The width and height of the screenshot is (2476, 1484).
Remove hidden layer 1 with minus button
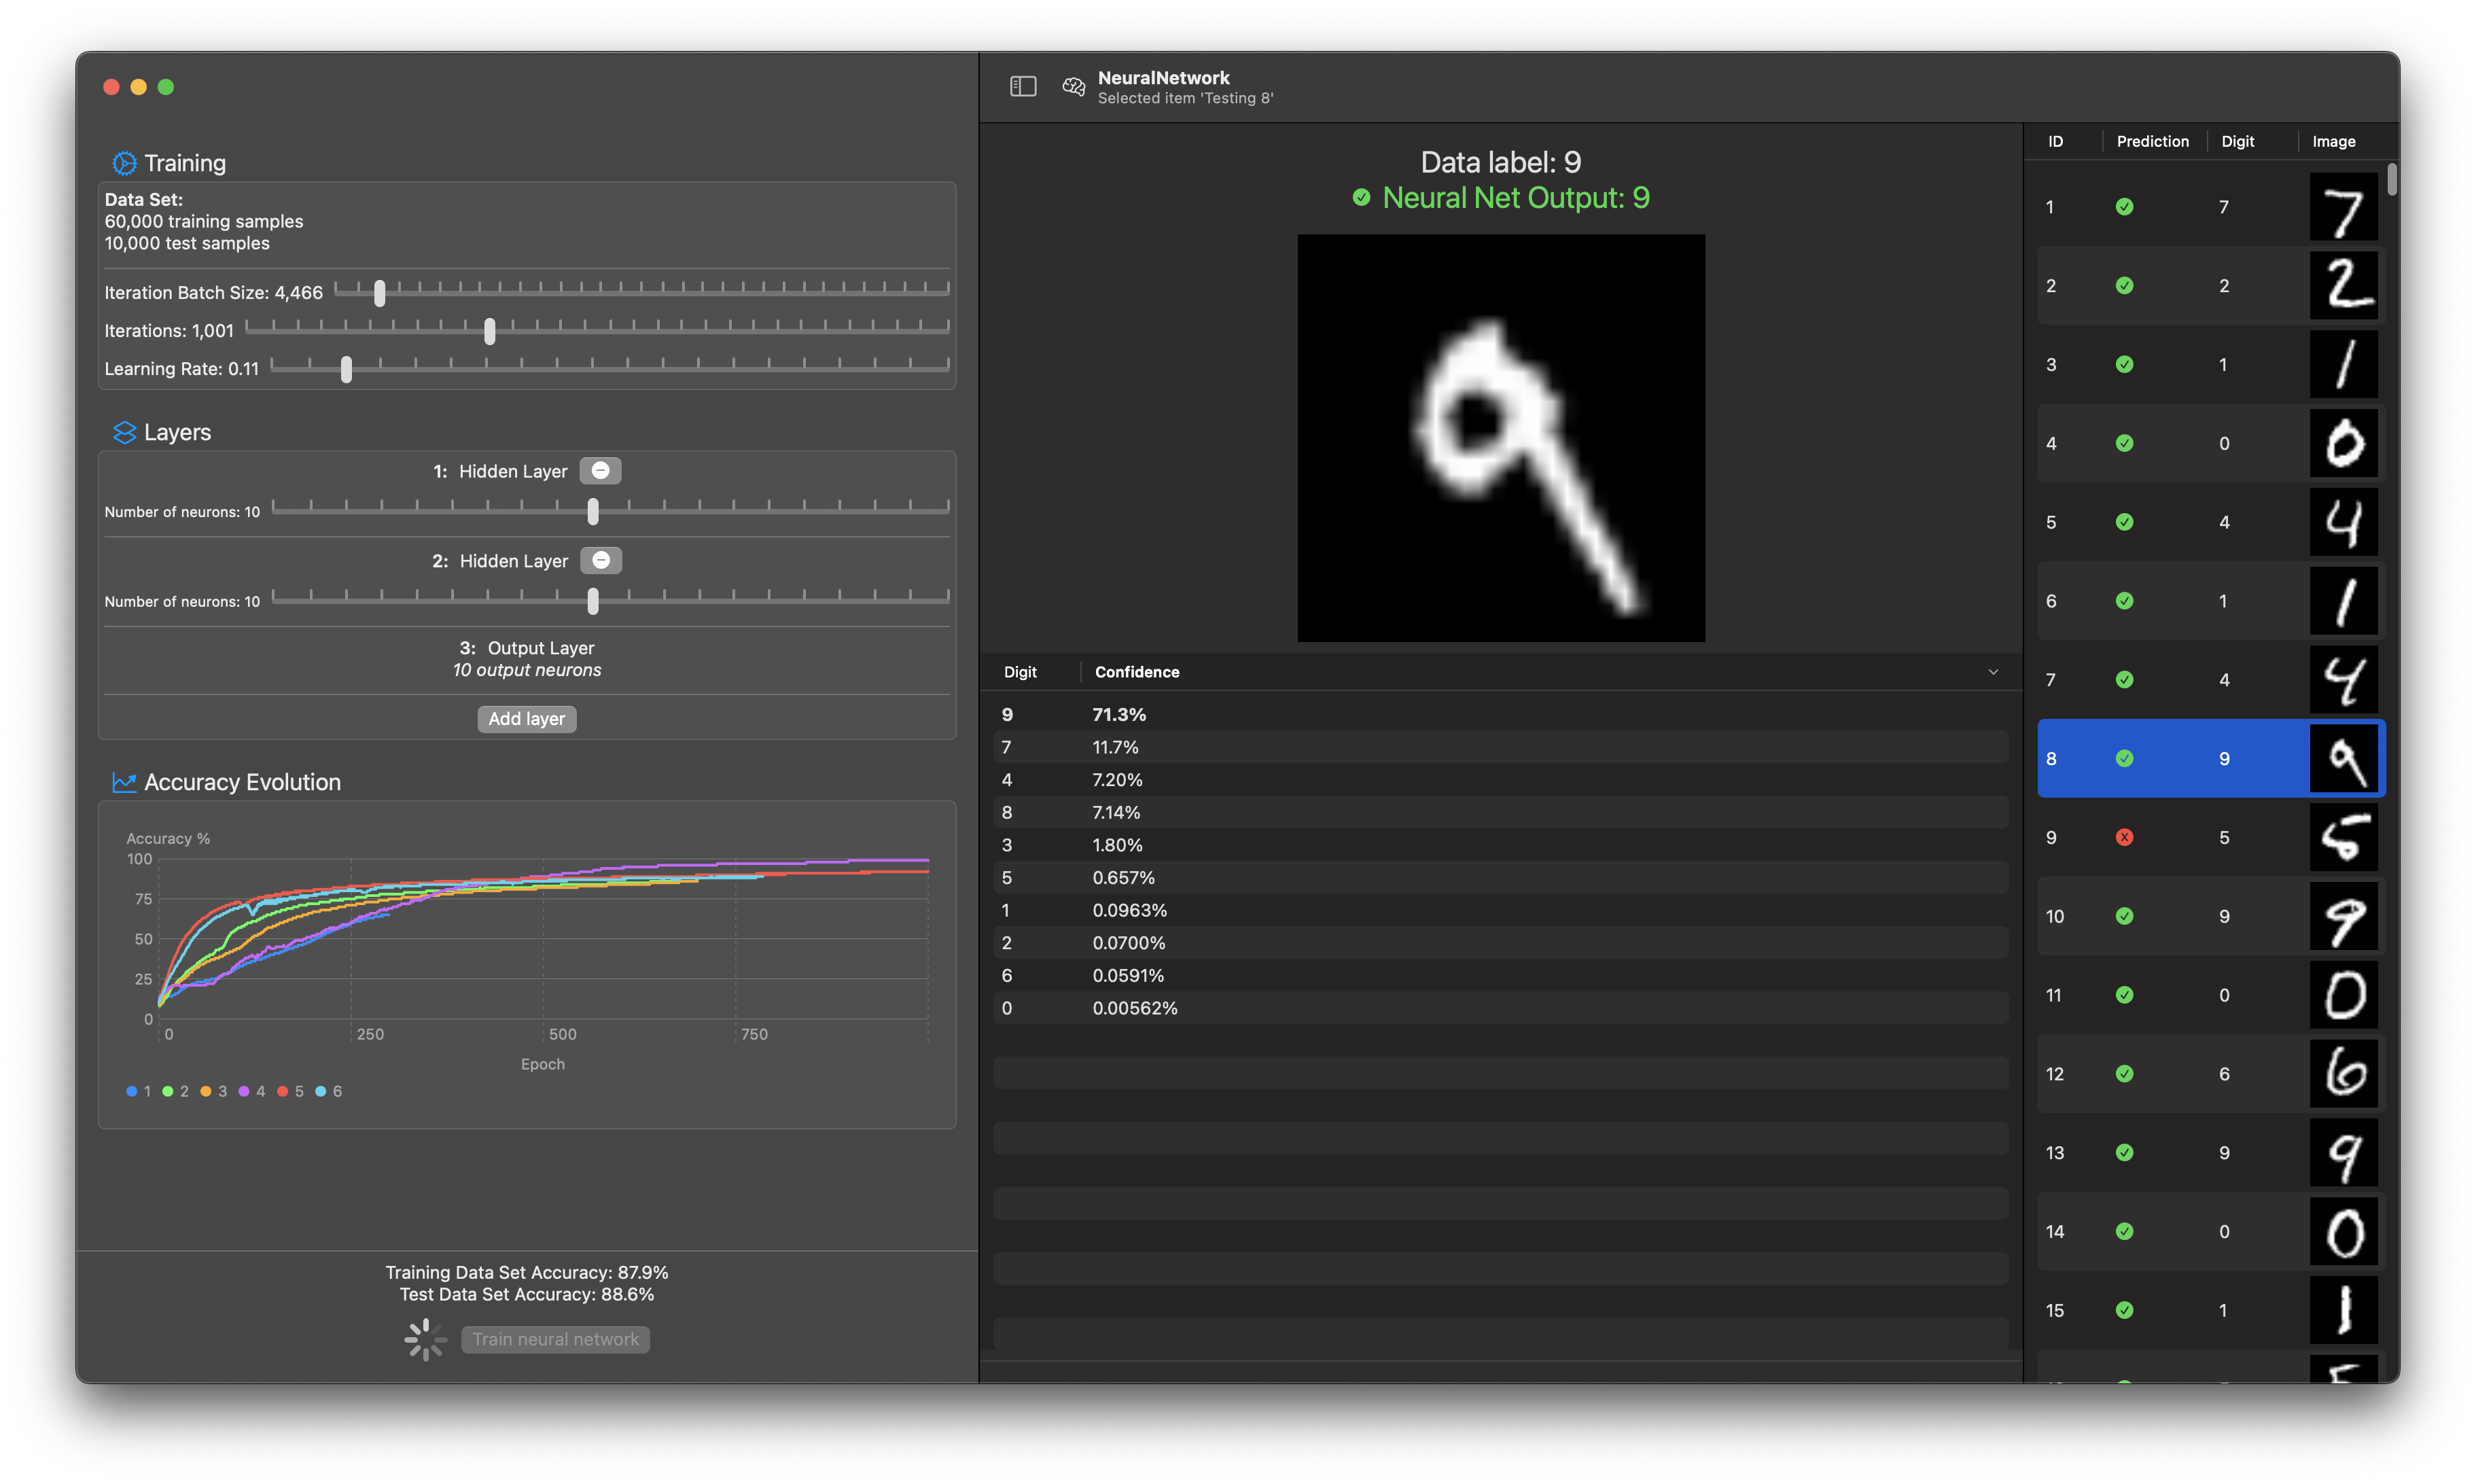pyautogui.click(x=600, y=471)
